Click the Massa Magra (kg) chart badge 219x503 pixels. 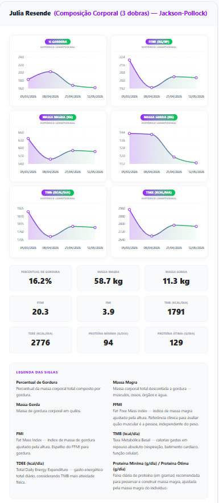click(57, 117)
